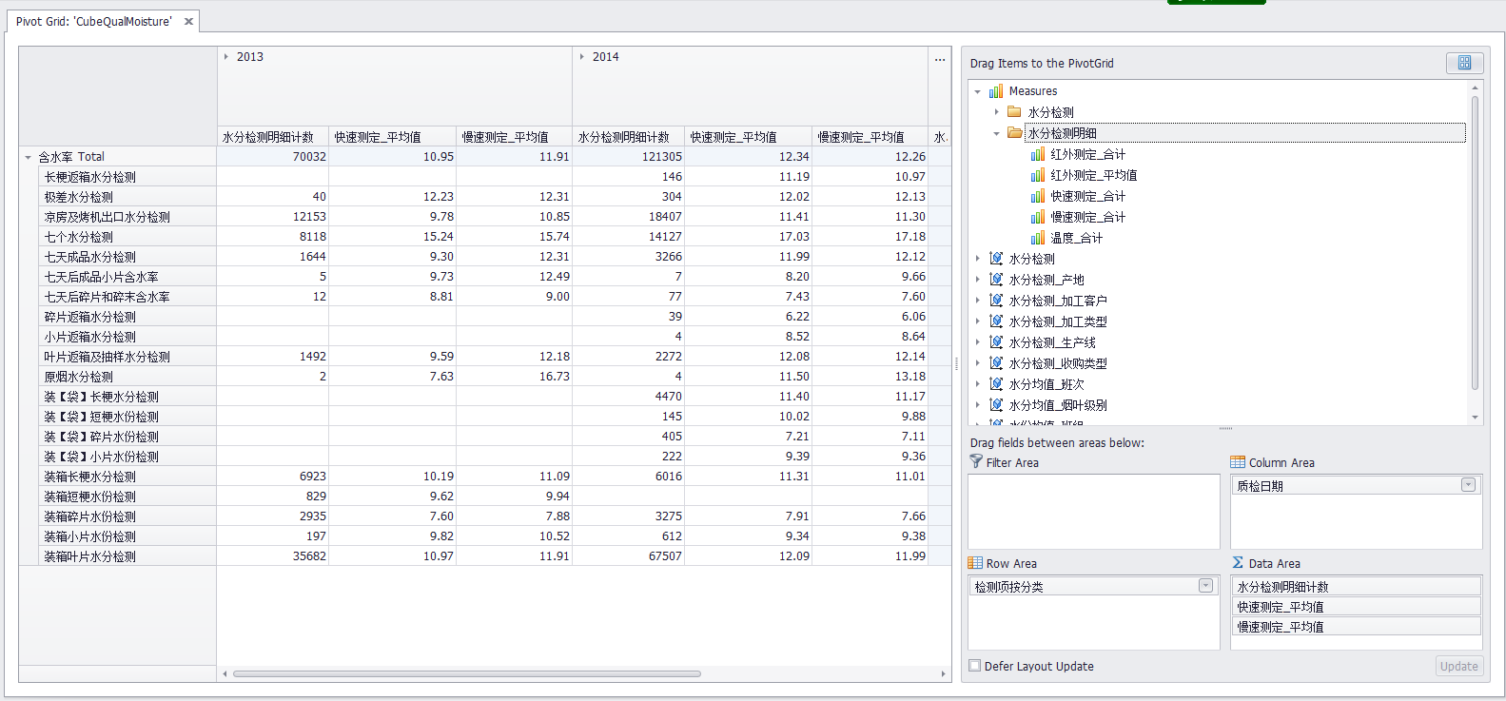Click the 水分均值_烟叶级别 dimension icon

996,405
